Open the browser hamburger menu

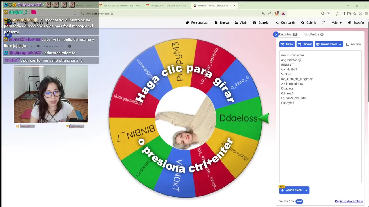(x=366, y=14)
